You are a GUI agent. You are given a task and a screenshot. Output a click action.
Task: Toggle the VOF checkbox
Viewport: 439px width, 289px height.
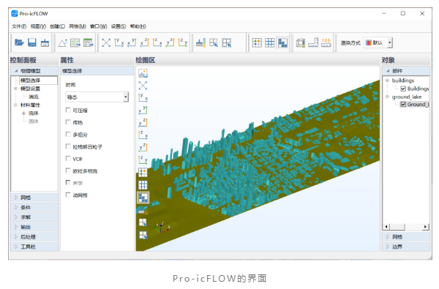coord(68,158)
